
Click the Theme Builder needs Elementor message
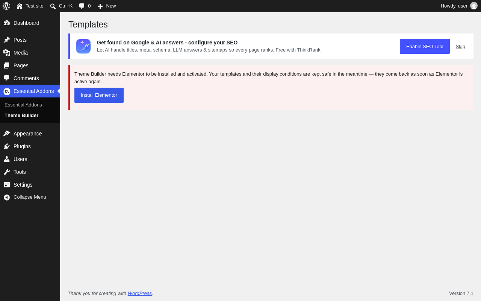pyautogui.click(x=269, y=78)
